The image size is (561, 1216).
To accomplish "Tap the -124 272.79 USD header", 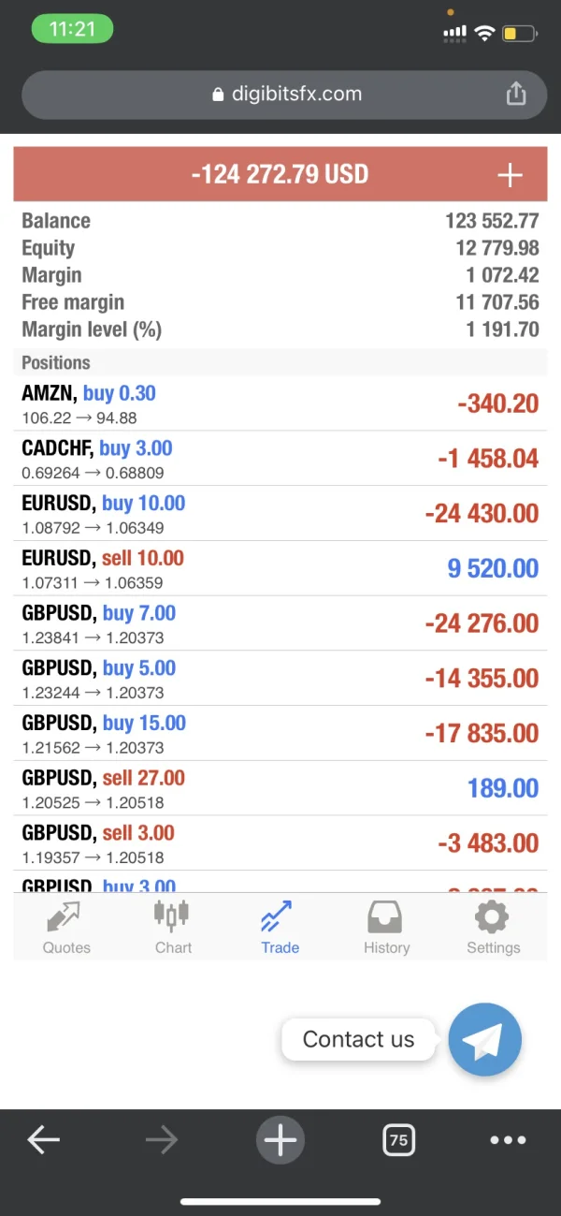I will coord(280,175).
